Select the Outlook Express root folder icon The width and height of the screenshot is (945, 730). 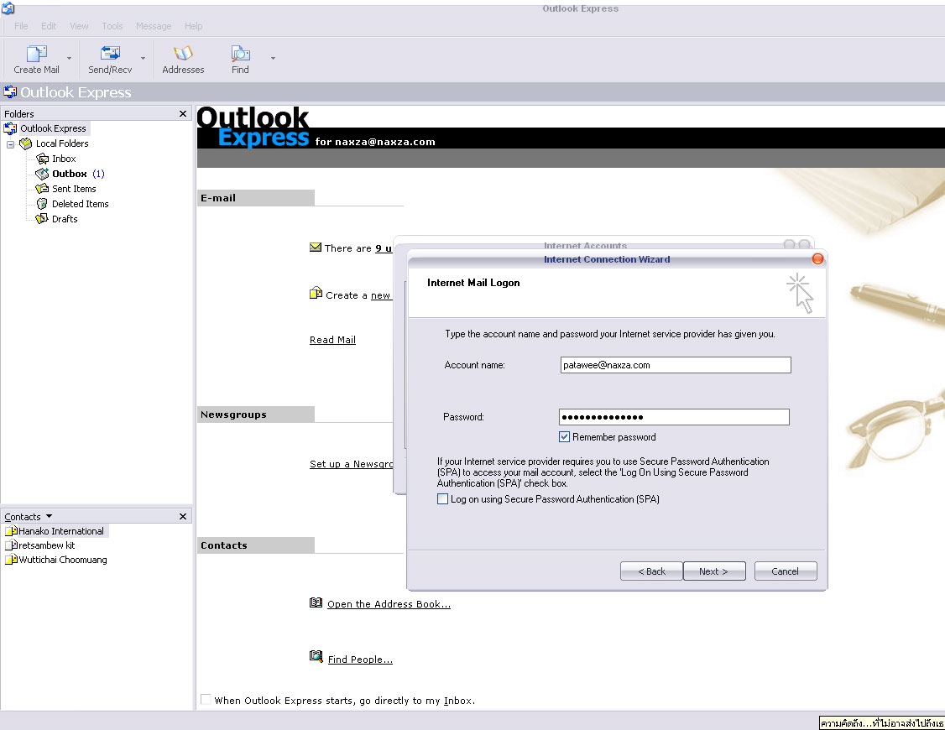(10, 128)
